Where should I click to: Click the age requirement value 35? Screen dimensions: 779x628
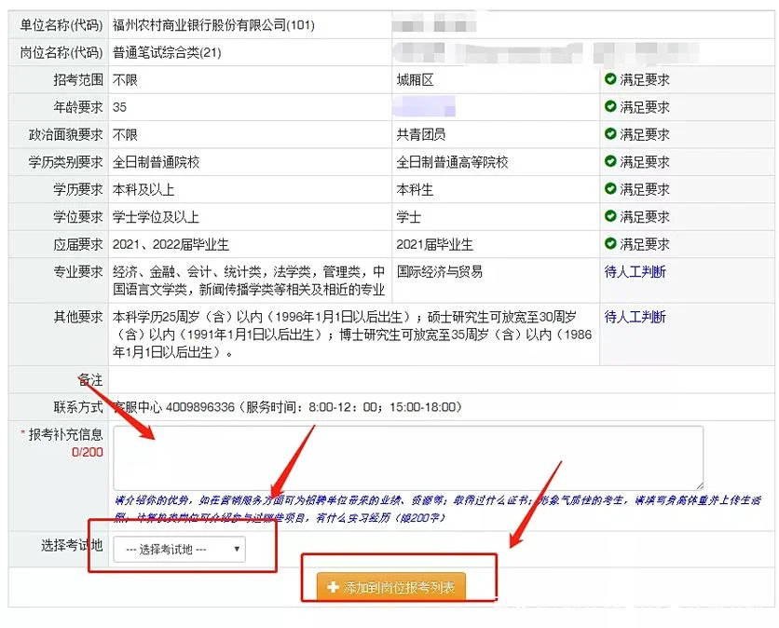(x=119, y=107)
